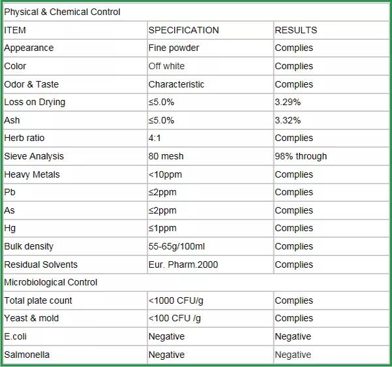Image resolution: width=392 pixels, height=367 pixels.
Task: Click the Microbiological Control section header
Action: pyautogui.click(x=51, y=282)
